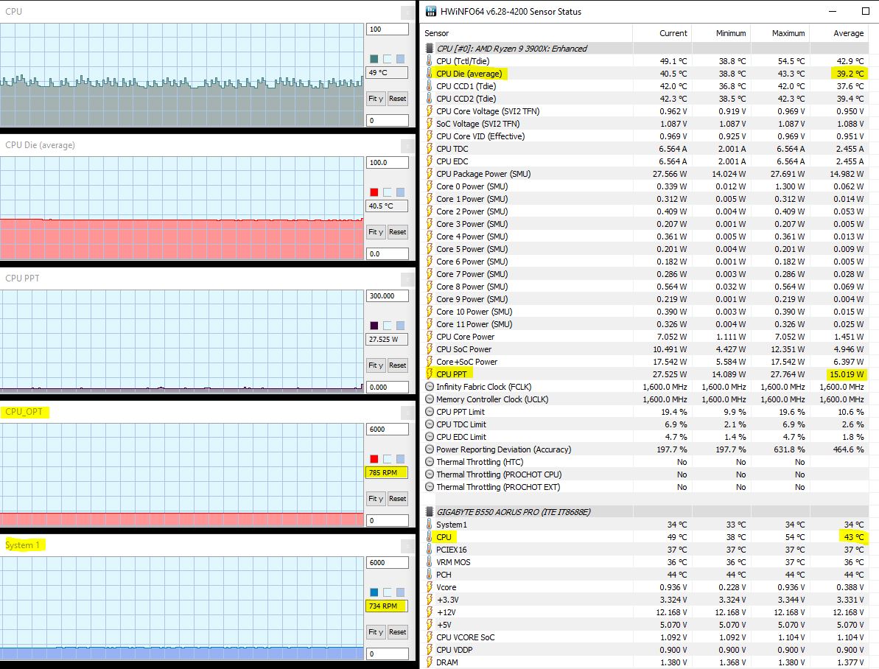
Task: Click thermometer icon beside CPU Die (average)
Action: [x=430, y=74]
